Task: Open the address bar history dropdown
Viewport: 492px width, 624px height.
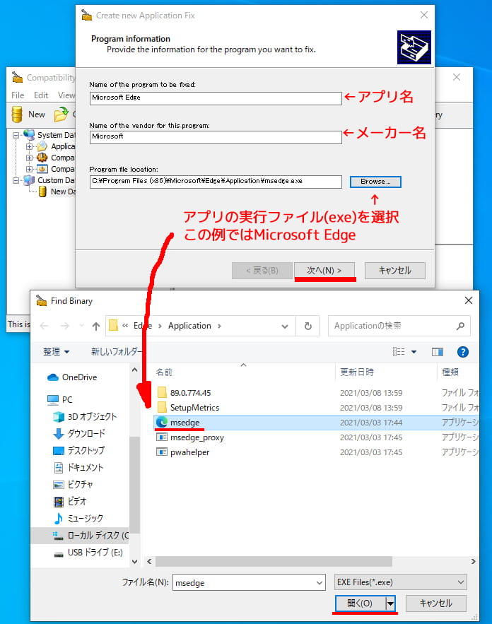Action: pyautogui.click(x=285, y=326)
